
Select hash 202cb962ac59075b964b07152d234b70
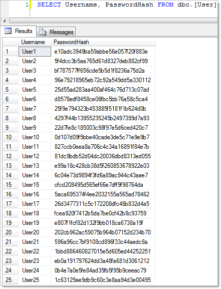tap(103, 232)
